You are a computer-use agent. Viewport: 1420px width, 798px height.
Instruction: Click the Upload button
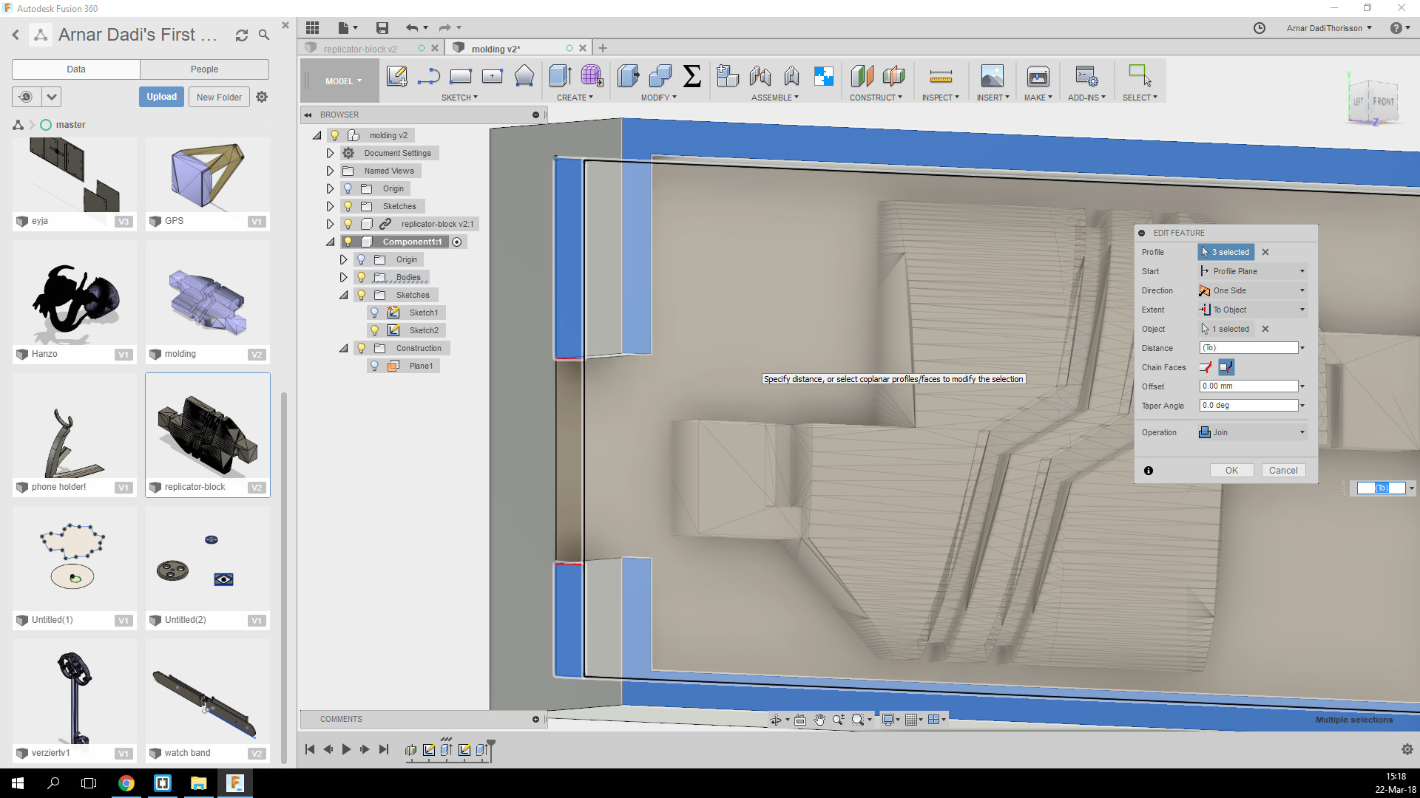[161, 97]
